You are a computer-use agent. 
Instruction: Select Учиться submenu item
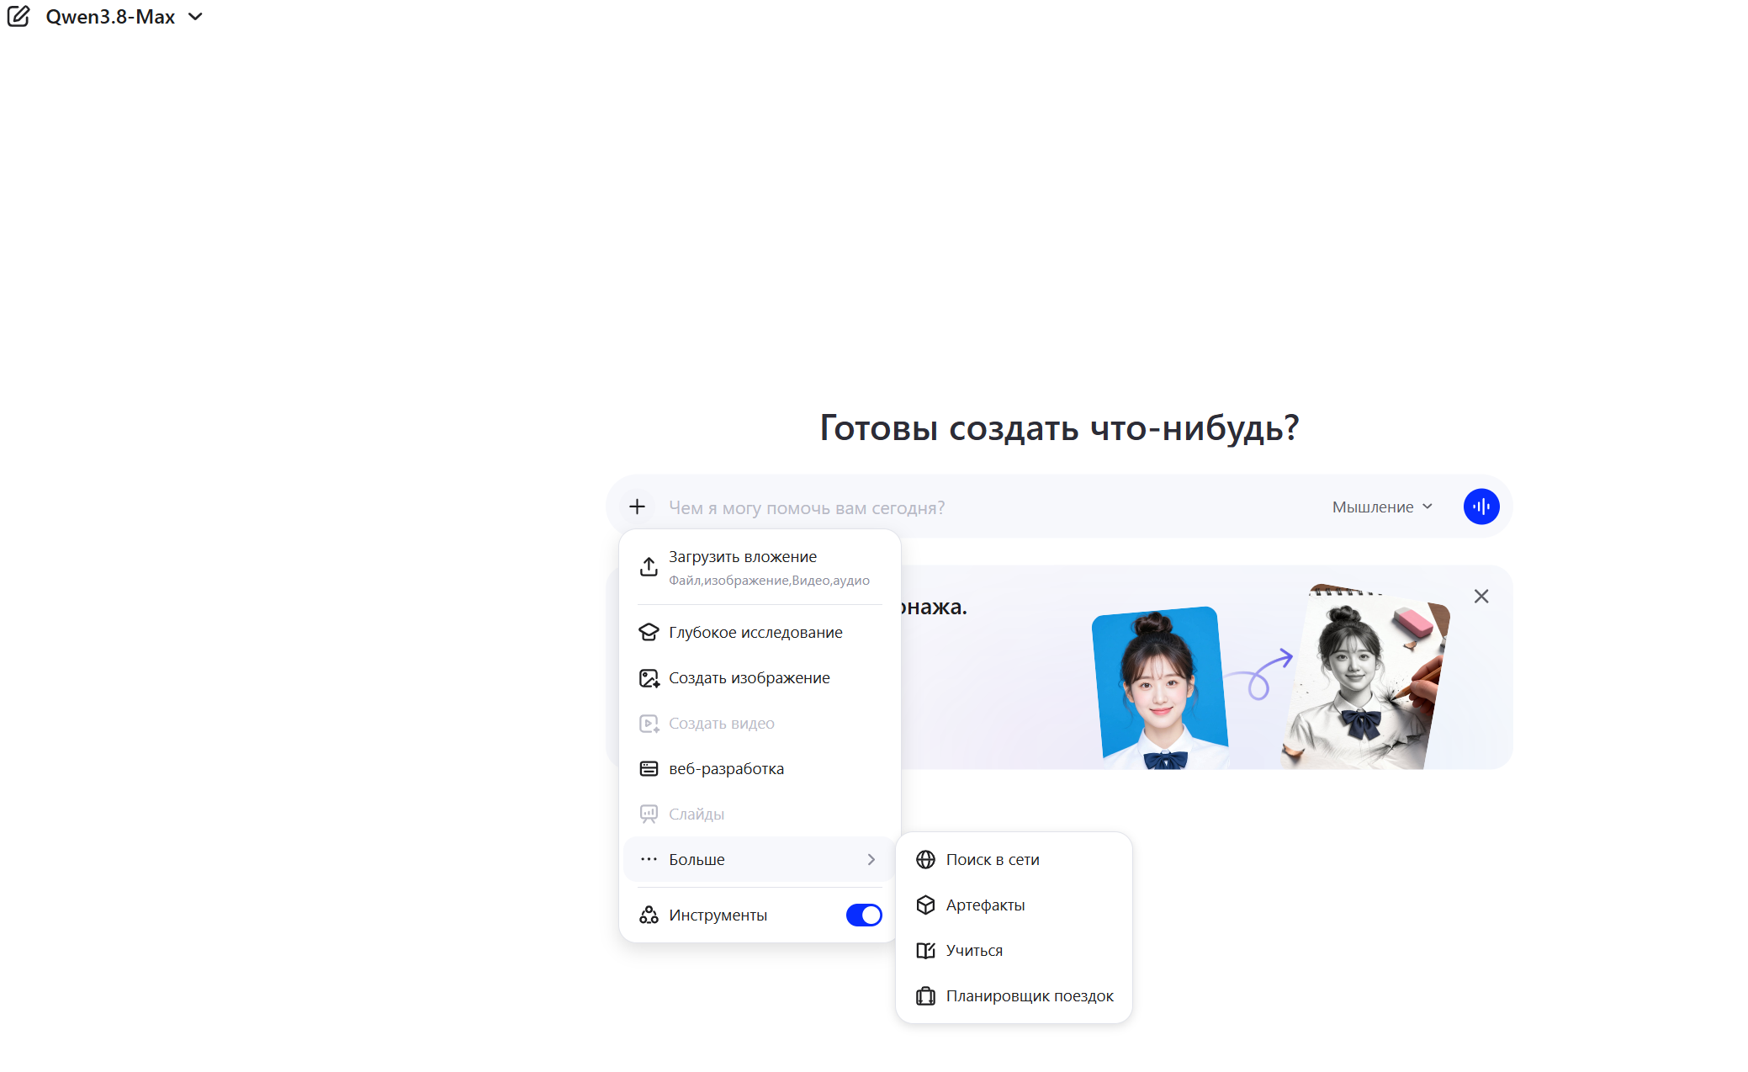click(x=1014, y=950)
